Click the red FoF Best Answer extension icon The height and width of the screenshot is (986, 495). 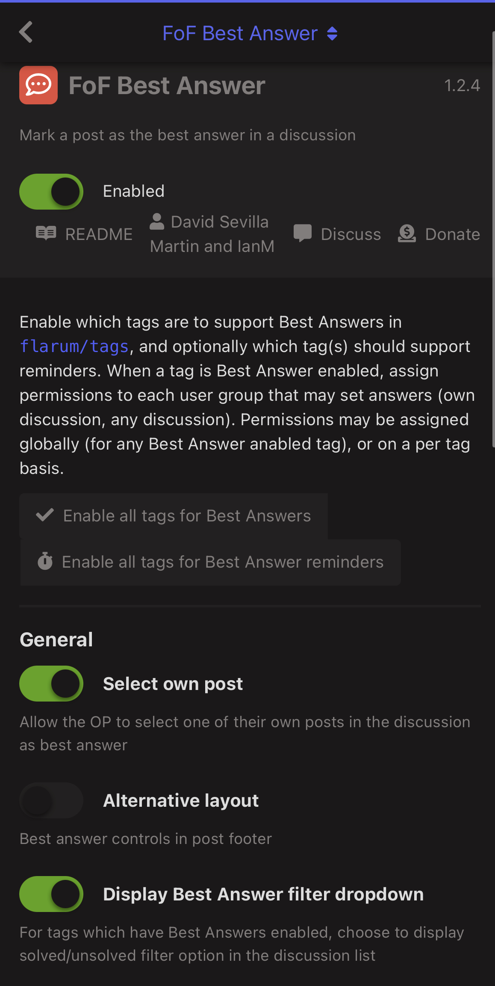pyautogui.click(x=38, y=85)
